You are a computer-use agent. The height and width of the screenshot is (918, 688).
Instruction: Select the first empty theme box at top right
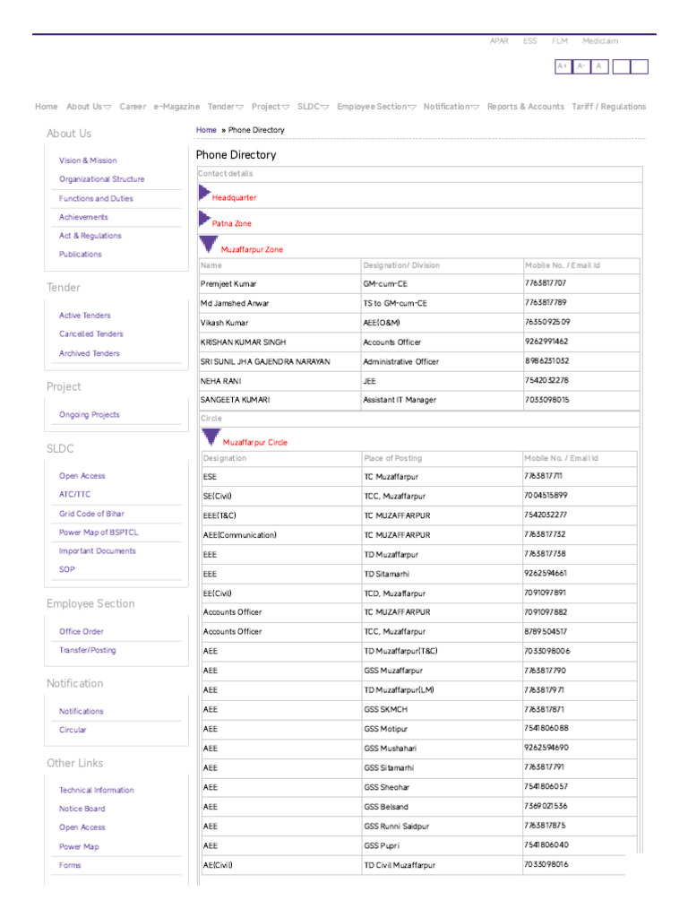[x=620, y=66]
